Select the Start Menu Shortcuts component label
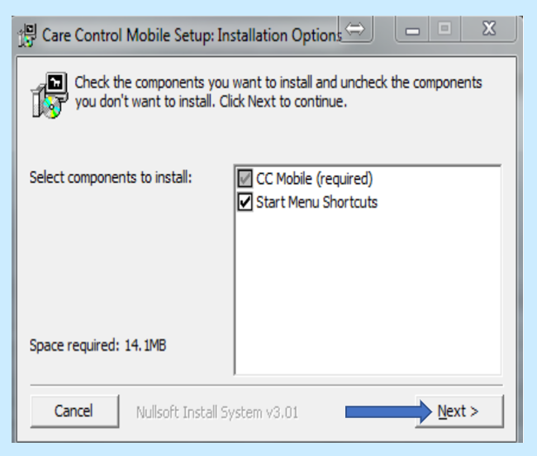The height and width of the screenshot is (456, 537). pos(316,202)
